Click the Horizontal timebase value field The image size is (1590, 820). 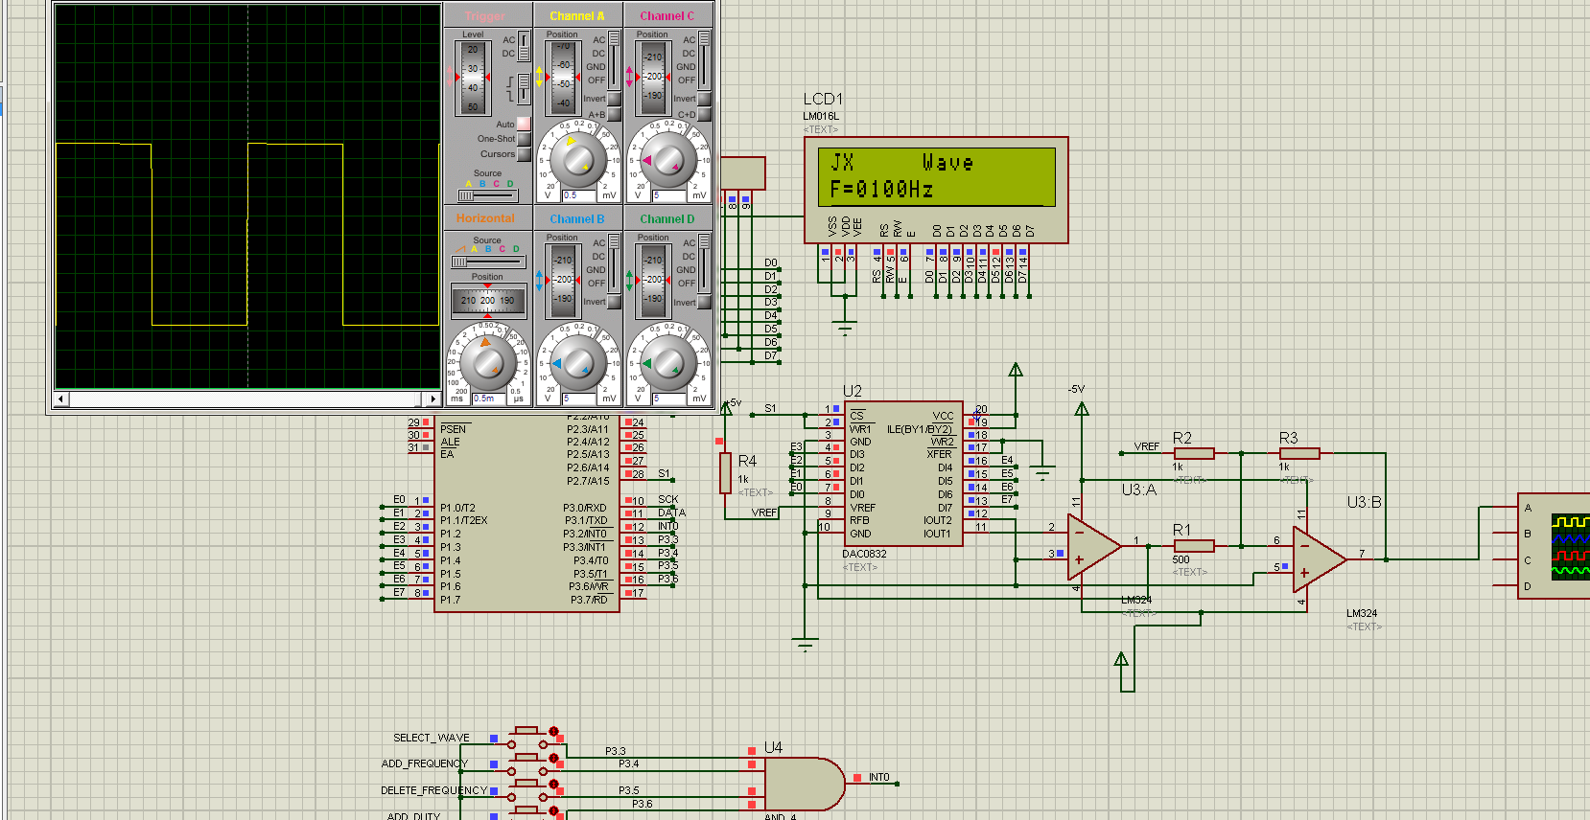click(489, 399)
